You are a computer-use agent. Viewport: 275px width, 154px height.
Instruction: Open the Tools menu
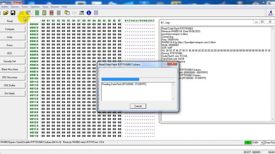pyautogui.click(x=24, y=7)
